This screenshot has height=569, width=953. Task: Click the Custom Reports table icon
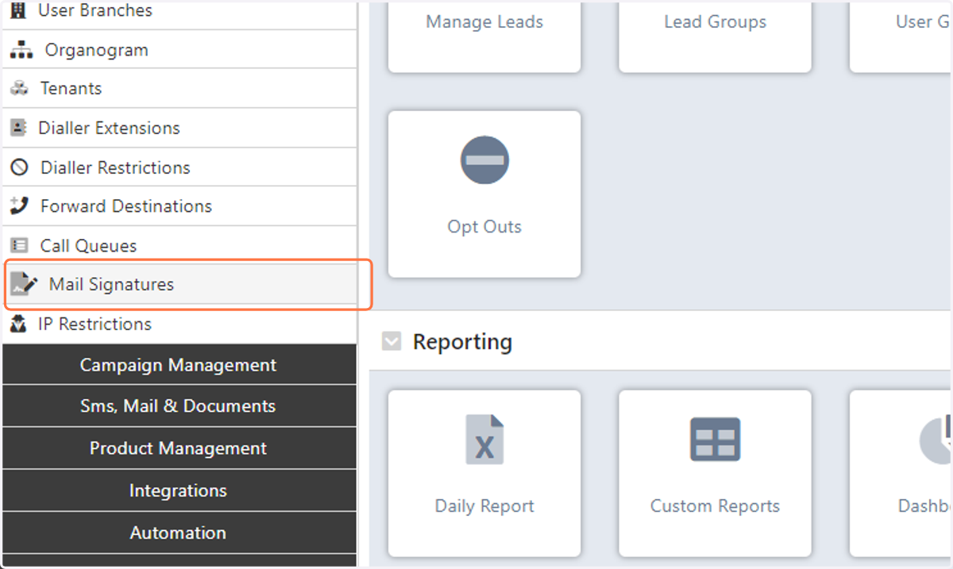(715, 440)
